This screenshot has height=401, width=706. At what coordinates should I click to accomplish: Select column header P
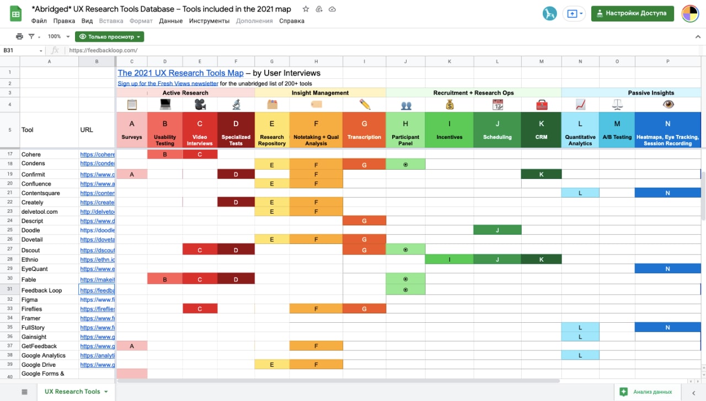click(667, 62)
